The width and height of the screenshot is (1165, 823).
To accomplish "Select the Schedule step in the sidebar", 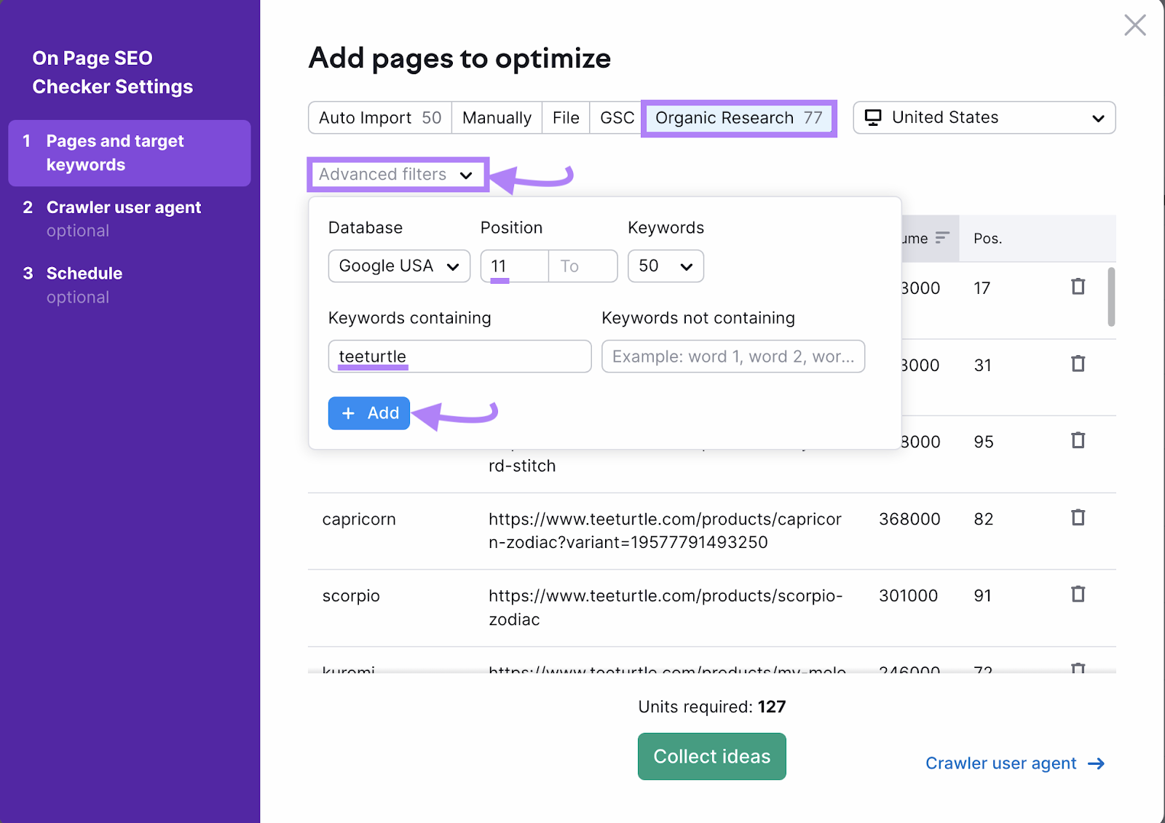I will click(84, 273).
